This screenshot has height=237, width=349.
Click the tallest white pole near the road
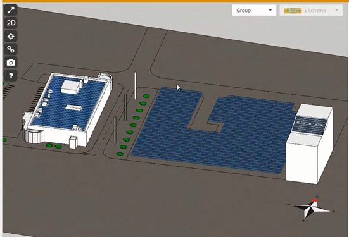pos(135,86)
